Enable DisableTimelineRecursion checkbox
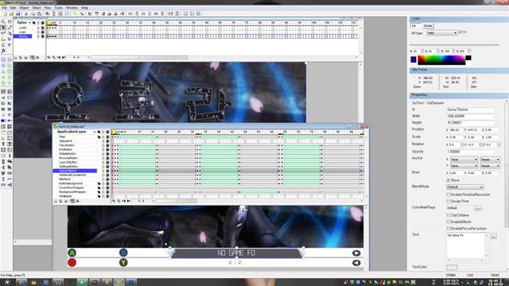The width and height of the screenshot is (509, 286). (448, 195)
